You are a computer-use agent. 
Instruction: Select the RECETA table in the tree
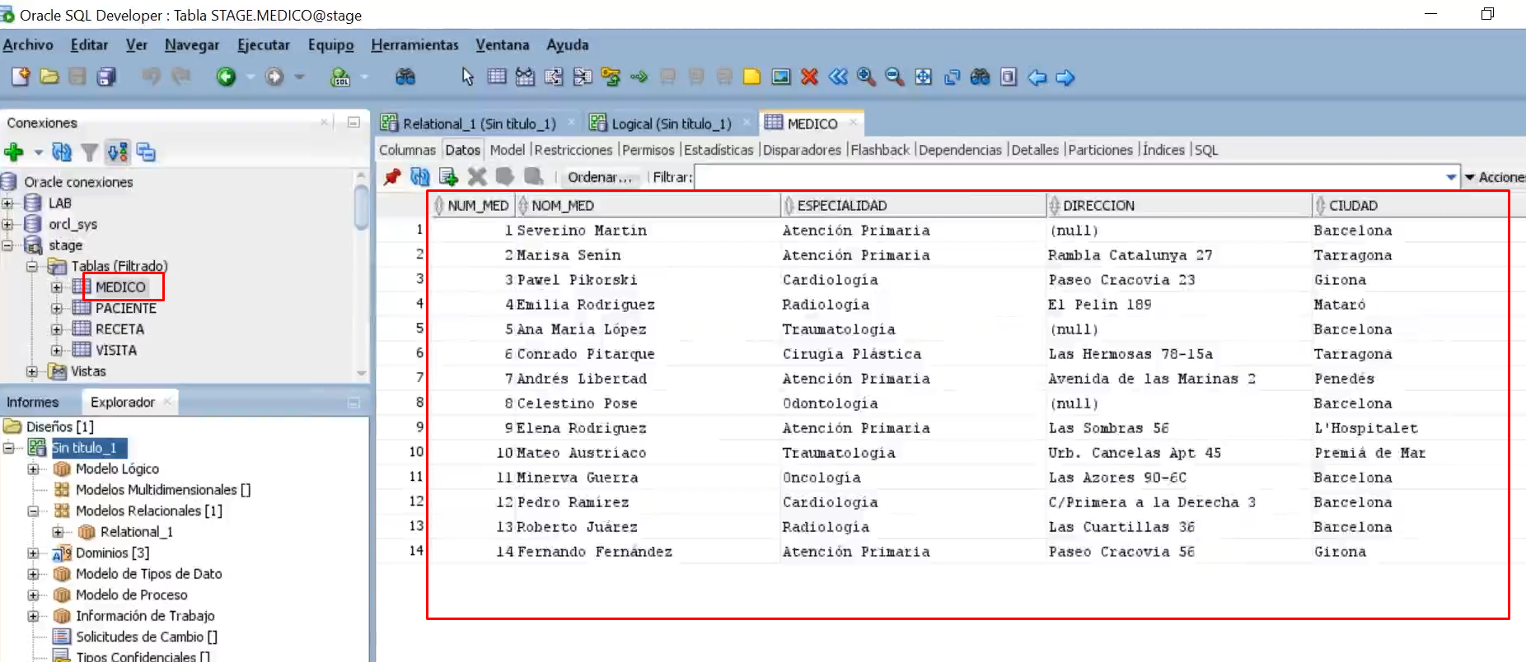click(x=119, y=329)
